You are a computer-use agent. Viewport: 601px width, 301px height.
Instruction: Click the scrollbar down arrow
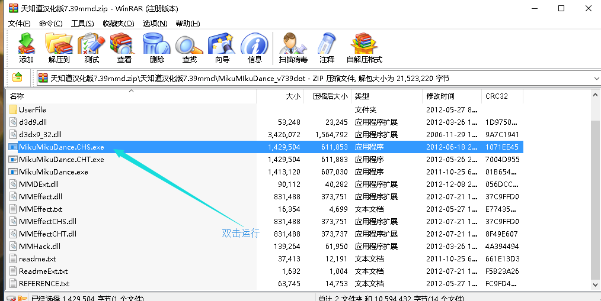[596, 284]
